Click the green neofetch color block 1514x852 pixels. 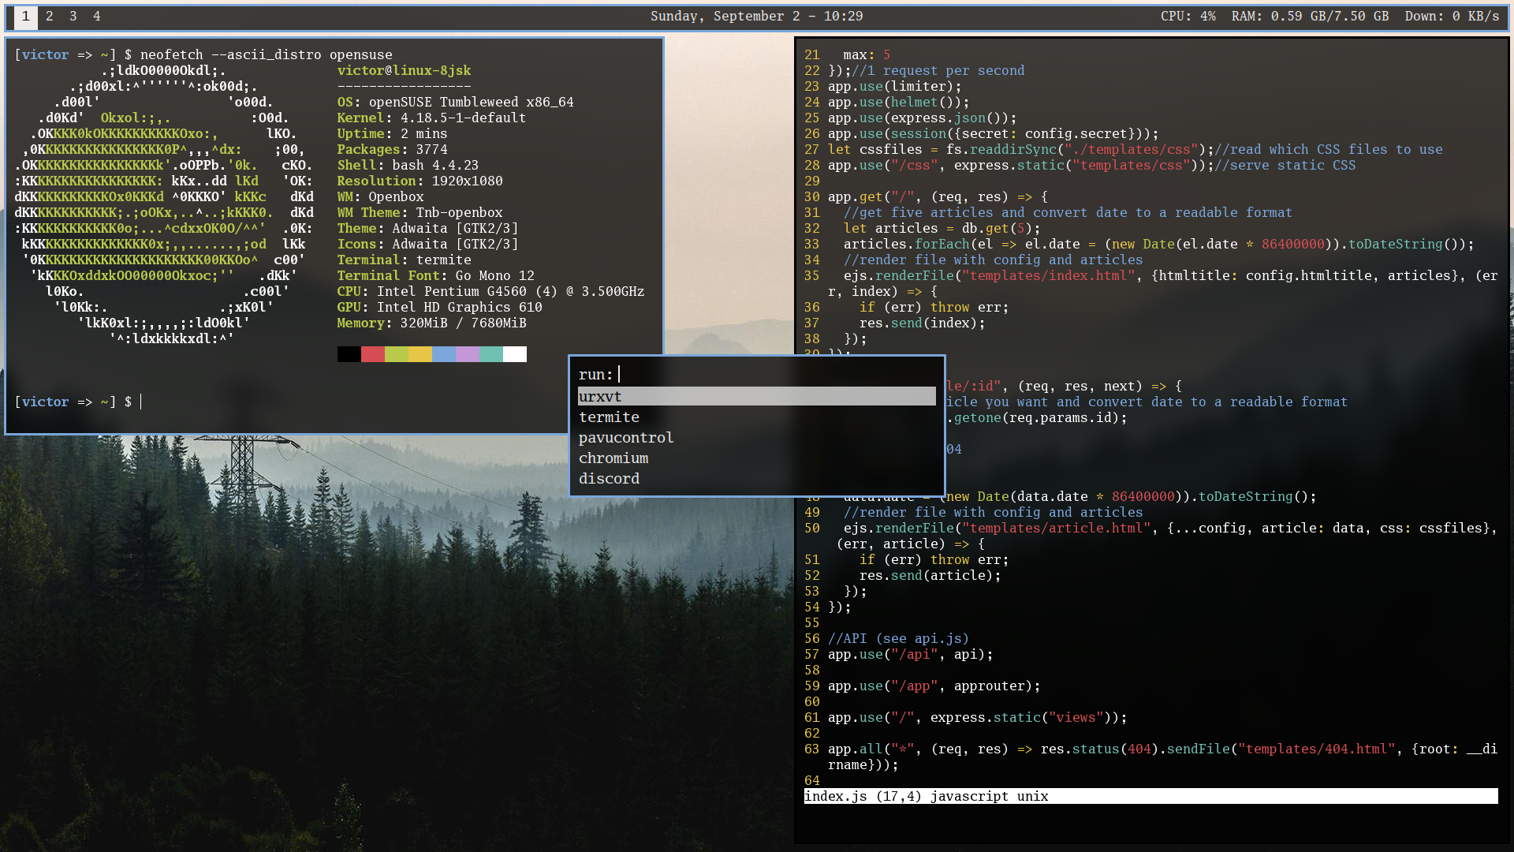(397, 354)
